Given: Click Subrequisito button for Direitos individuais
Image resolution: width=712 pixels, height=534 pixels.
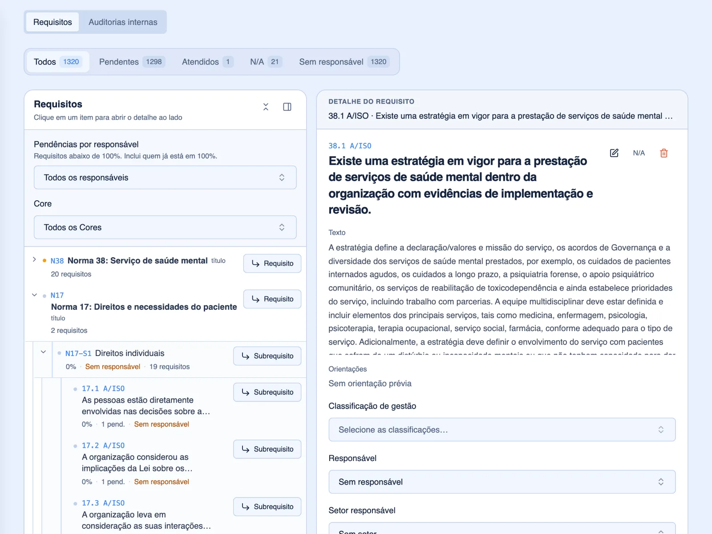Looking at the screenshot, I should (267, 356).
